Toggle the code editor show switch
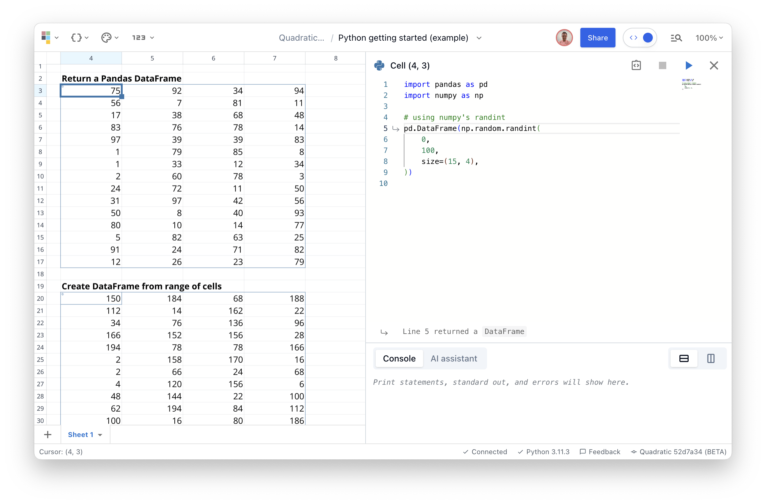 point(640,38)
